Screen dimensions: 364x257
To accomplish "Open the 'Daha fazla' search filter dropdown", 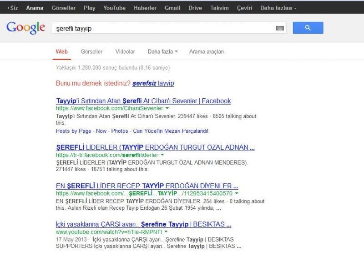I will pyautogui.click(x=162, y=52).
